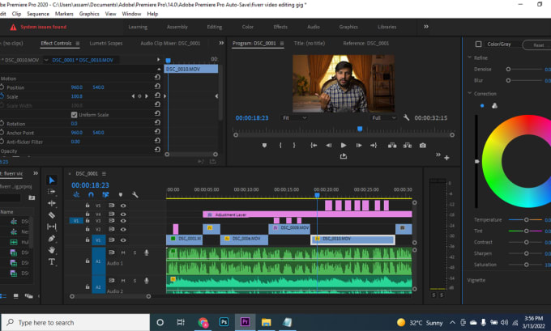Toggle V5 track output eye
This screenshot has height=331, width=551.
pos(123,206)
